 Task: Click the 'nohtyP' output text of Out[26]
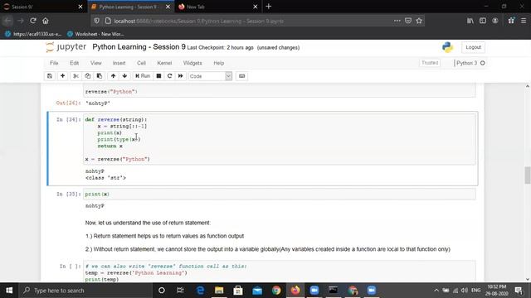tap(98, 103)
